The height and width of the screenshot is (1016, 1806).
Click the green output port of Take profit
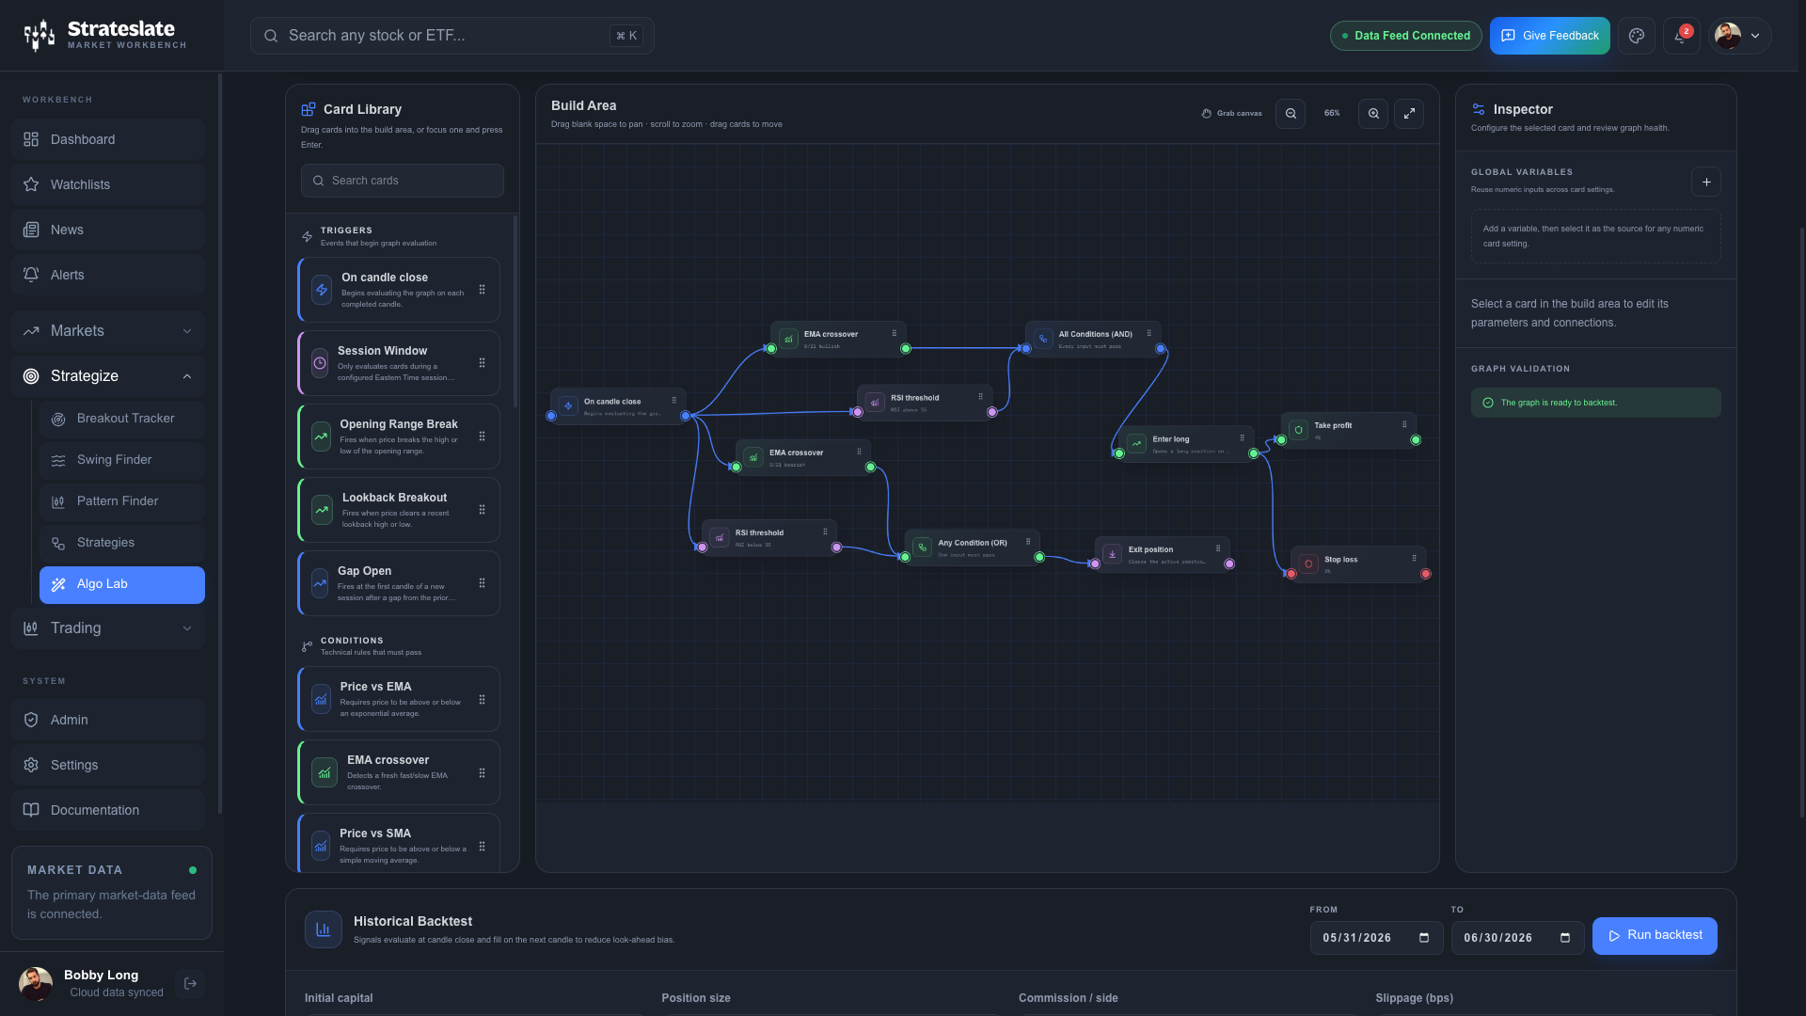tap(1416, 439)
